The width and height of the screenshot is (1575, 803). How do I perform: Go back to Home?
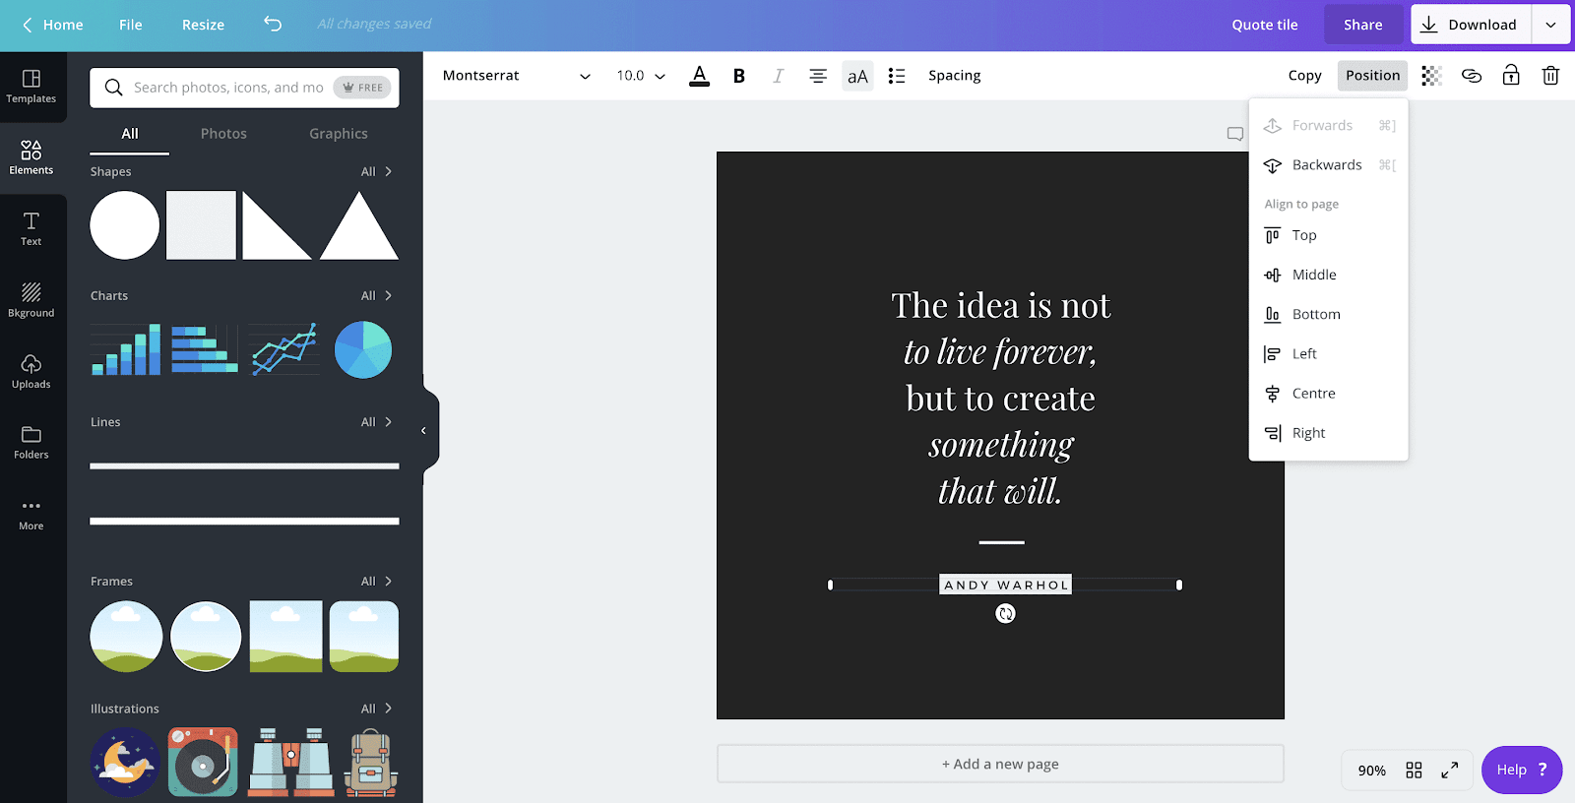coord(52,25)
